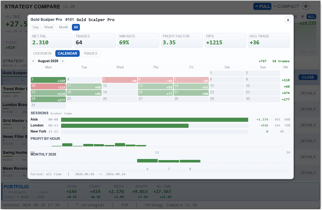
Task: Open DETAILS for Grid Master strategy
Action: pyautogui.click(x=308, y=125)
